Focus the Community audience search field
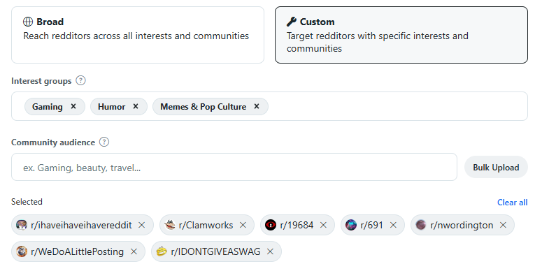The image size is (535, 264). (234, 167)
